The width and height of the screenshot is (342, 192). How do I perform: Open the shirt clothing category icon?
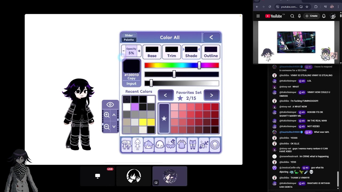182,145
